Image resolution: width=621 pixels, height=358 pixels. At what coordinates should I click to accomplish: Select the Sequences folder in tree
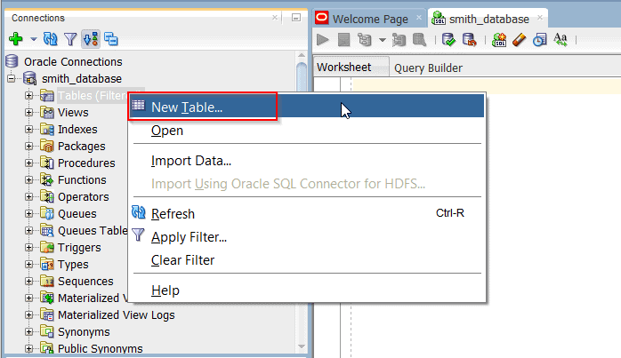point(85,282)
